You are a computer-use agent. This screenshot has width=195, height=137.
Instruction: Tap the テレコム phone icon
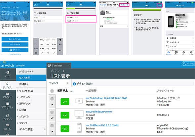tap(168, 46)
